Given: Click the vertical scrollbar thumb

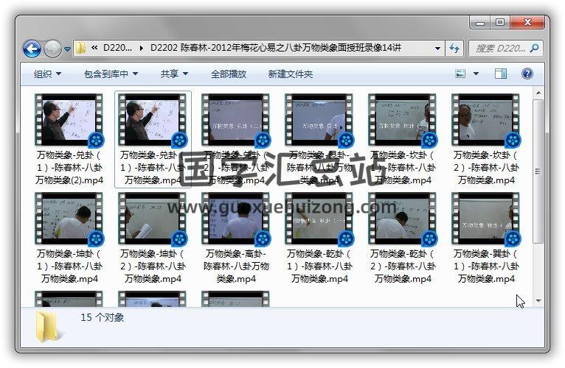Looking at the screenshot, I should coord(538,171).
